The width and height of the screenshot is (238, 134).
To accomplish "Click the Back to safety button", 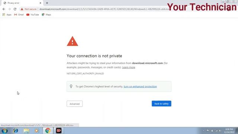I will 161,103.
